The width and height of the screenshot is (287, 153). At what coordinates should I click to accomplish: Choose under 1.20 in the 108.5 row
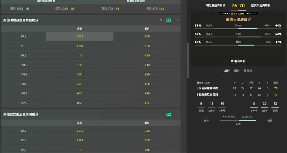point(147,84)
